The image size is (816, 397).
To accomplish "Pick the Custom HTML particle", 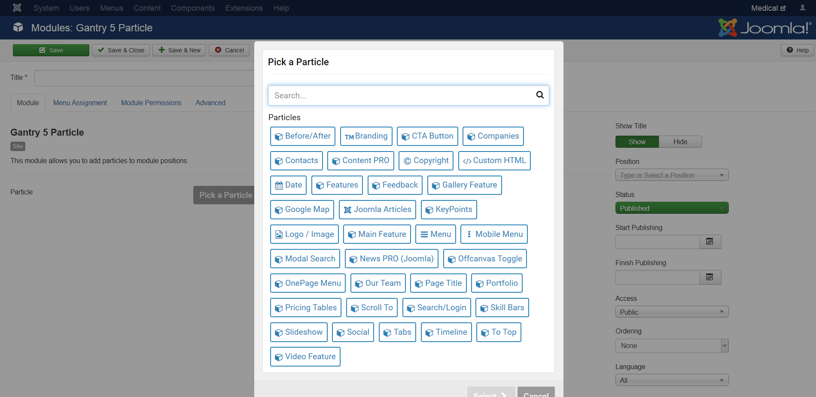I will point(494,161).
